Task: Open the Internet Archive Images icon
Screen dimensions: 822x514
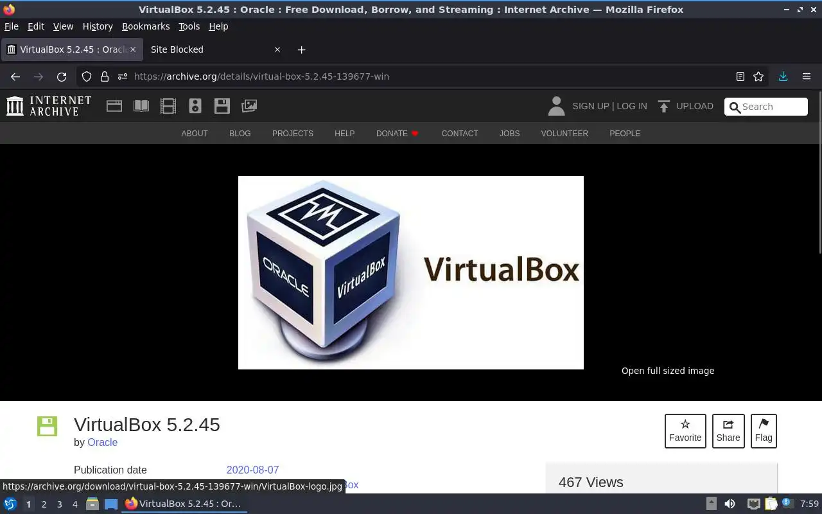Action: pos(249,106)
